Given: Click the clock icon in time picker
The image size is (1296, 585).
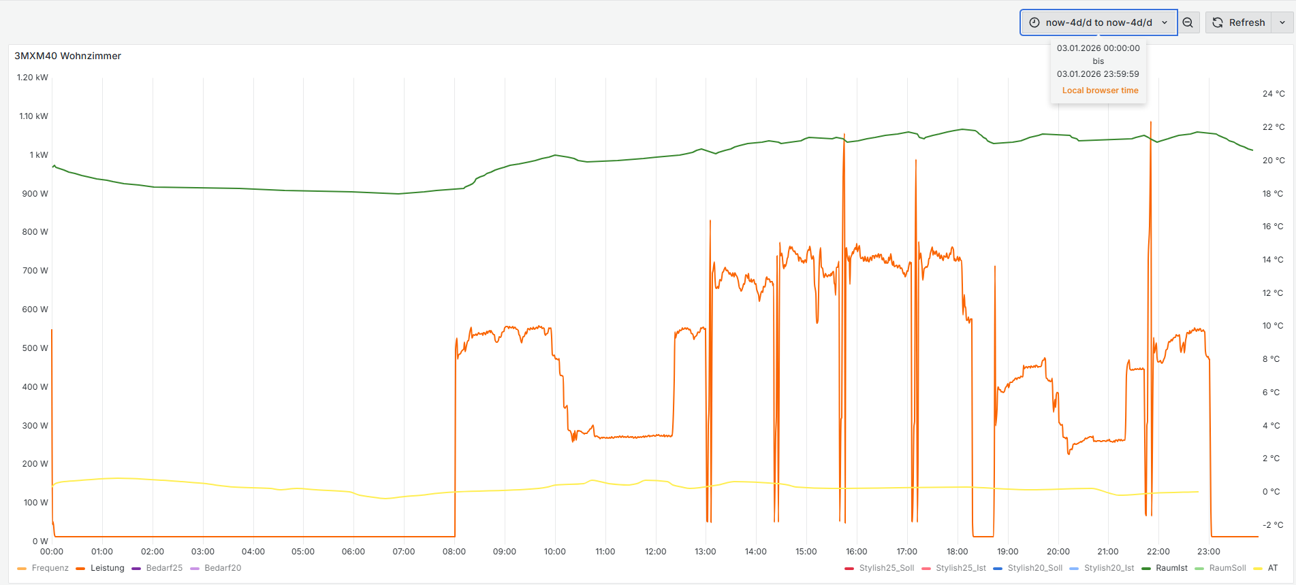Looking at the screenshot, I should (1034, 22).
